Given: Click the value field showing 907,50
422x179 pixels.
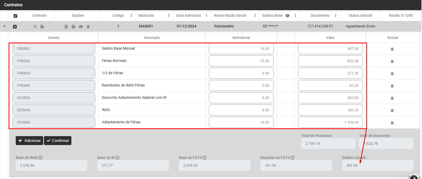Looking at the screenshot, I should tap(330, 49).
